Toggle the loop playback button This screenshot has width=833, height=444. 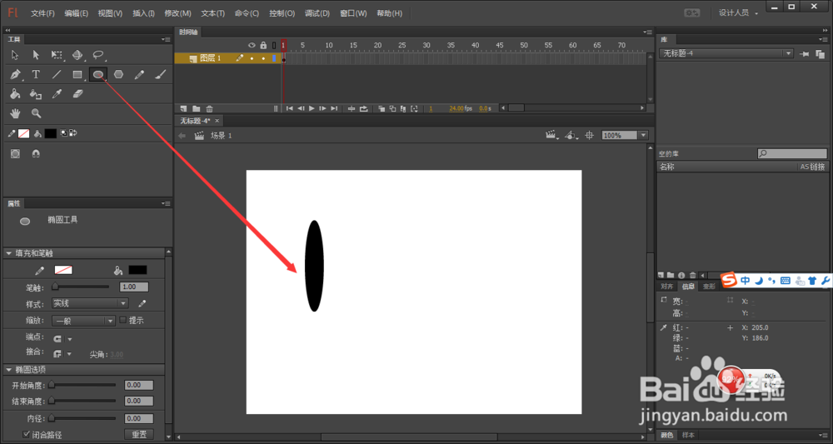363,108
